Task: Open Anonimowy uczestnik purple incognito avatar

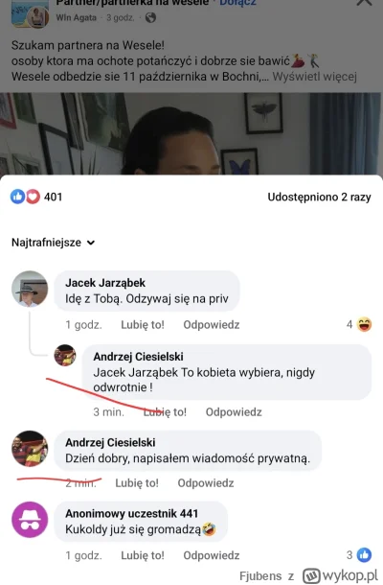Action: pyautogui.click(x=30, y=520)
